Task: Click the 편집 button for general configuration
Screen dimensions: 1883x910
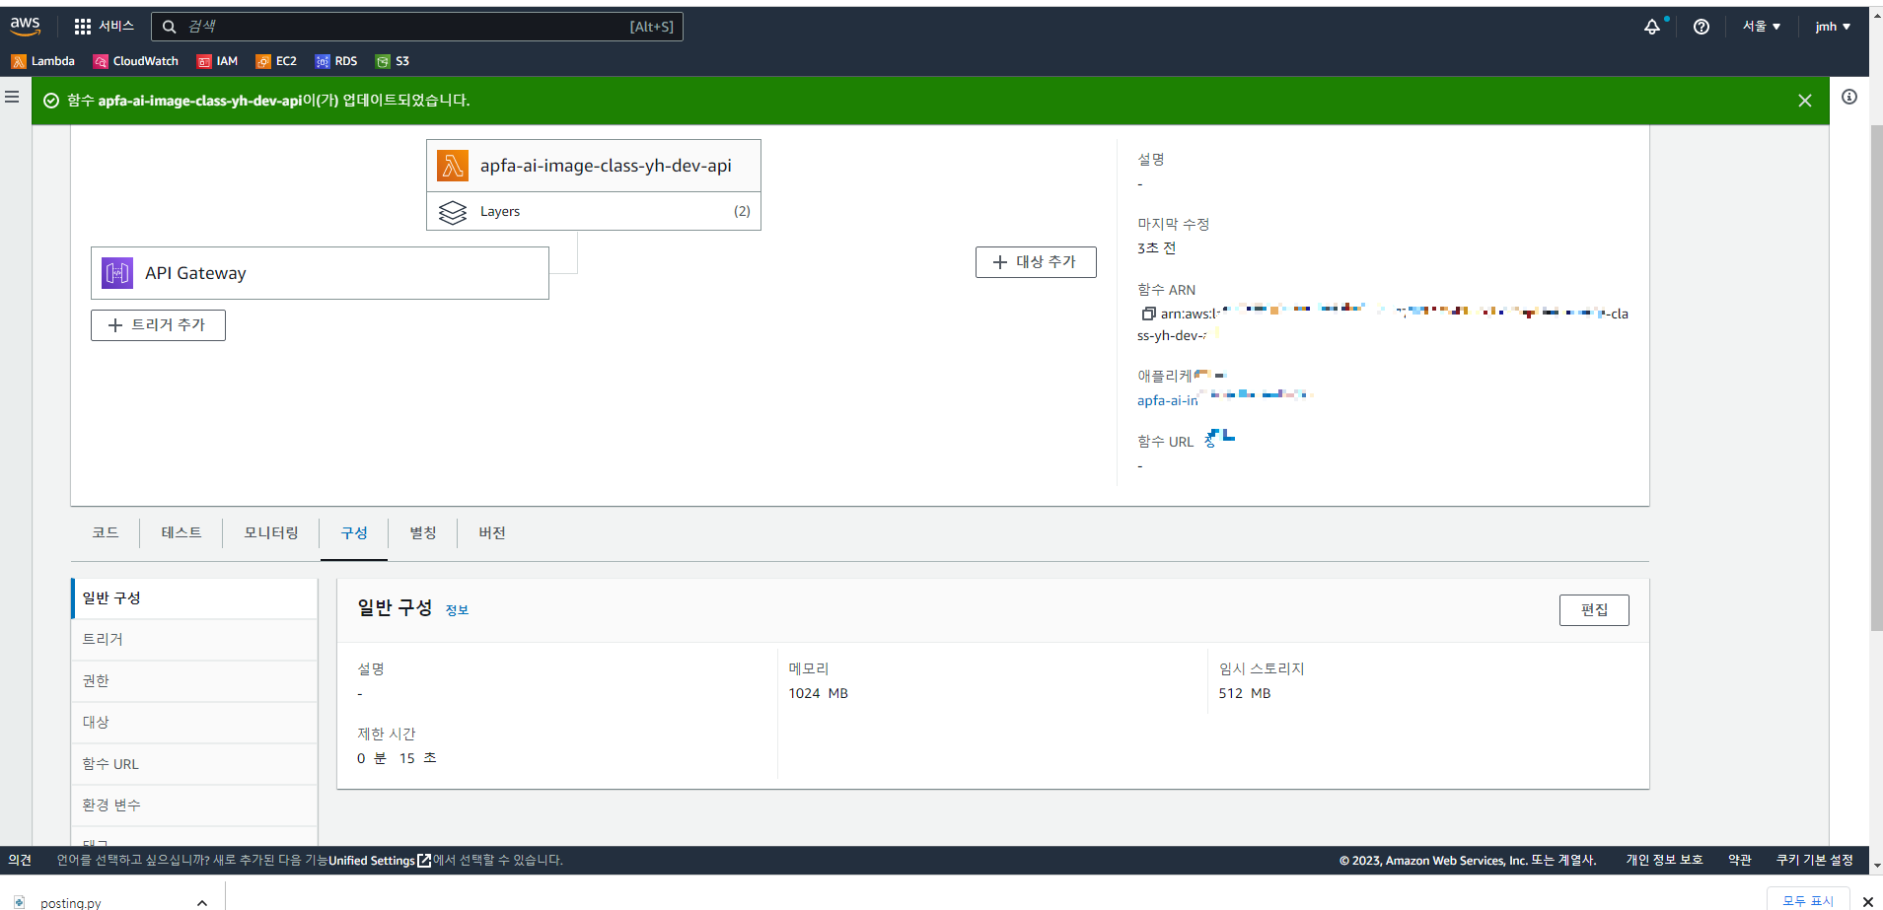Action: (1594, 610)
